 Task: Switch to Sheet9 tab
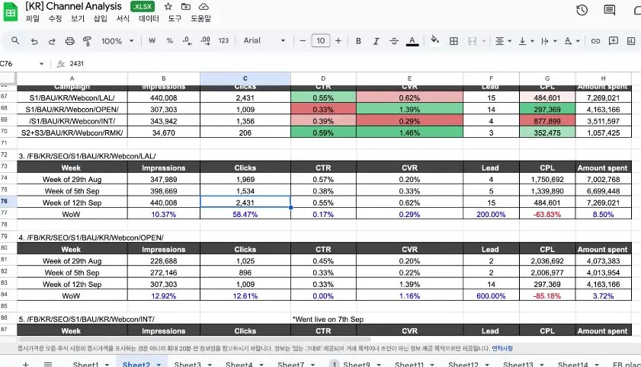click(x=357, y=364)
